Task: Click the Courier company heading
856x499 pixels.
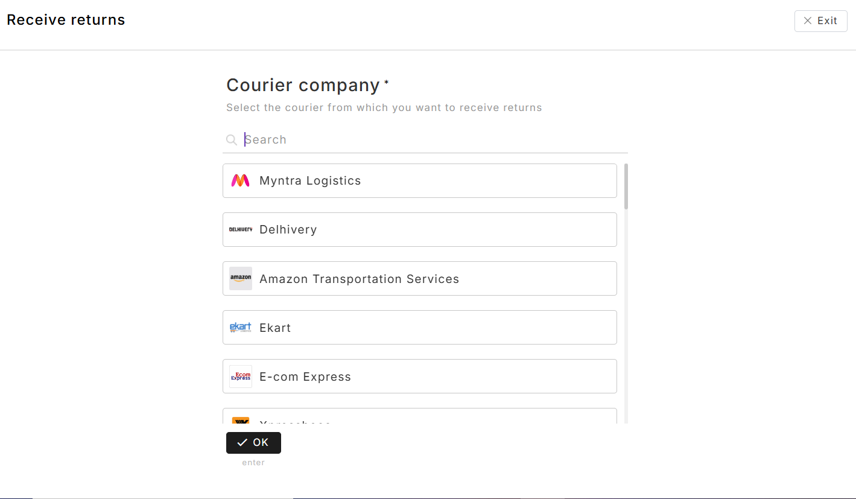Action: coord(303,85)
